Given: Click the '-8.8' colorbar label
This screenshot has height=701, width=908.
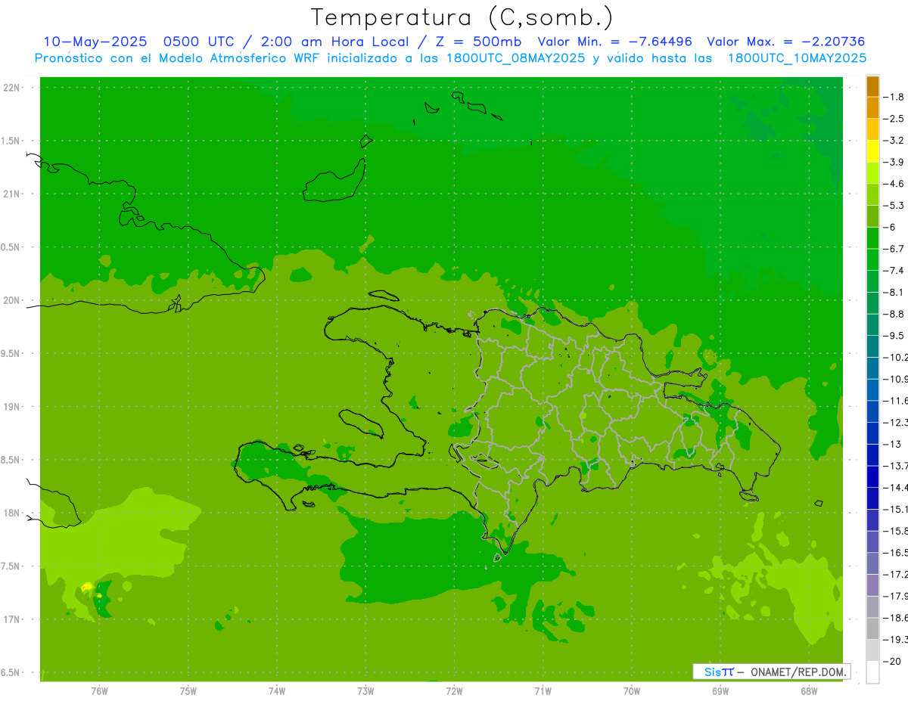Looking at the screenshot, I should click(894, 314).
